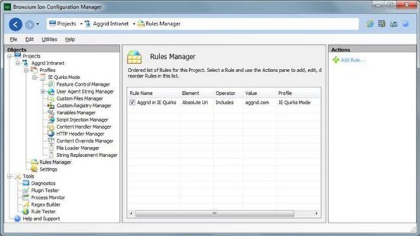Open Feature Control Manager icon
Image resolution: width=420 pixels, height=236 pixels.
point(51,84)
